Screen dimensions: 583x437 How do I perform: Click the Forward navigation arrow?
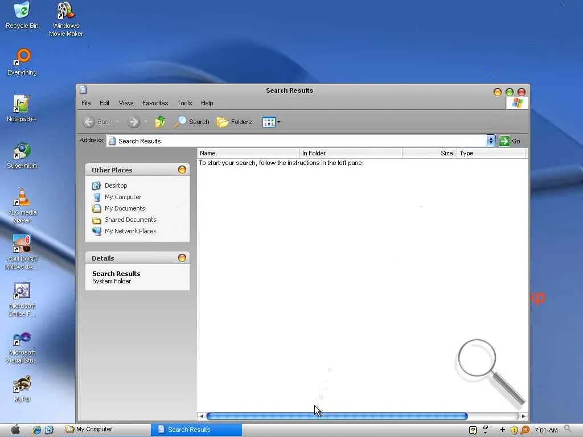click(x=134, y=122)
